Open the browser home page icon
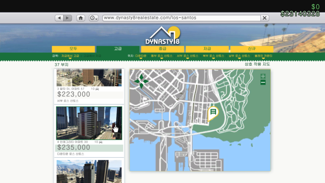This screenshot has width=325, height=183. 81,18
